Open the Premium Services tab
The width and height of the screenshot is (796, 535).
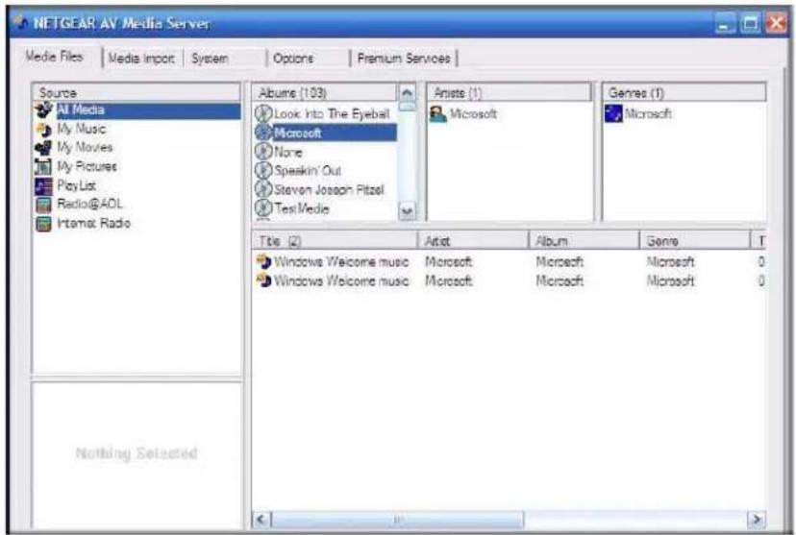[404, 59]
